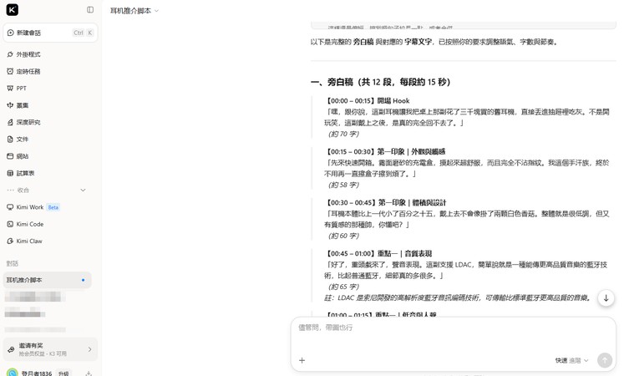
Task: Open the 邀请有奖 invite reward banner
Action: click(50, 349)
